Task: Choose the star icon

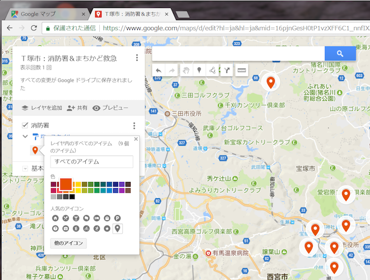Action: tap(107, 228)
